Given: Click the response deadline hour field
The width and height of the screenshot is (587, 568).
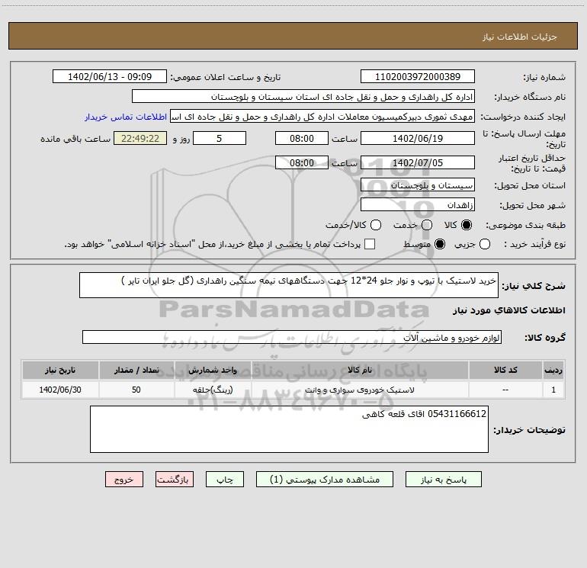Looking at the screenshot, I should tap(302, 138).
